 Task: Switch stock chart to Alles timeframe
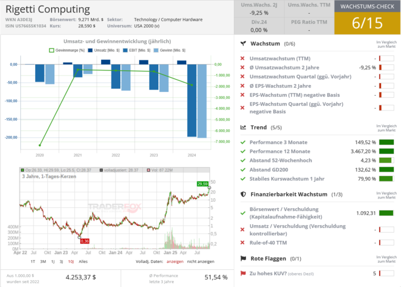click(x=83, y=261)
